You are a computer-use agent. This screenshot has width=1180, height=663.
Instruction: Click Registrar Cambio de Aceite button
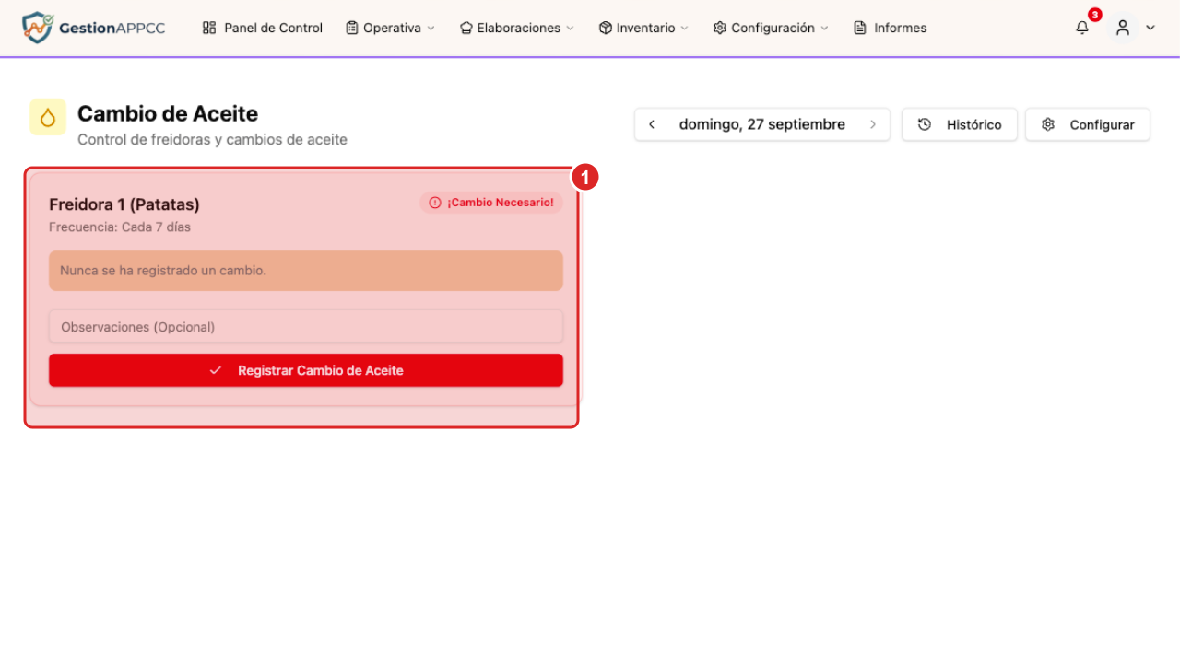click(306, 370)
